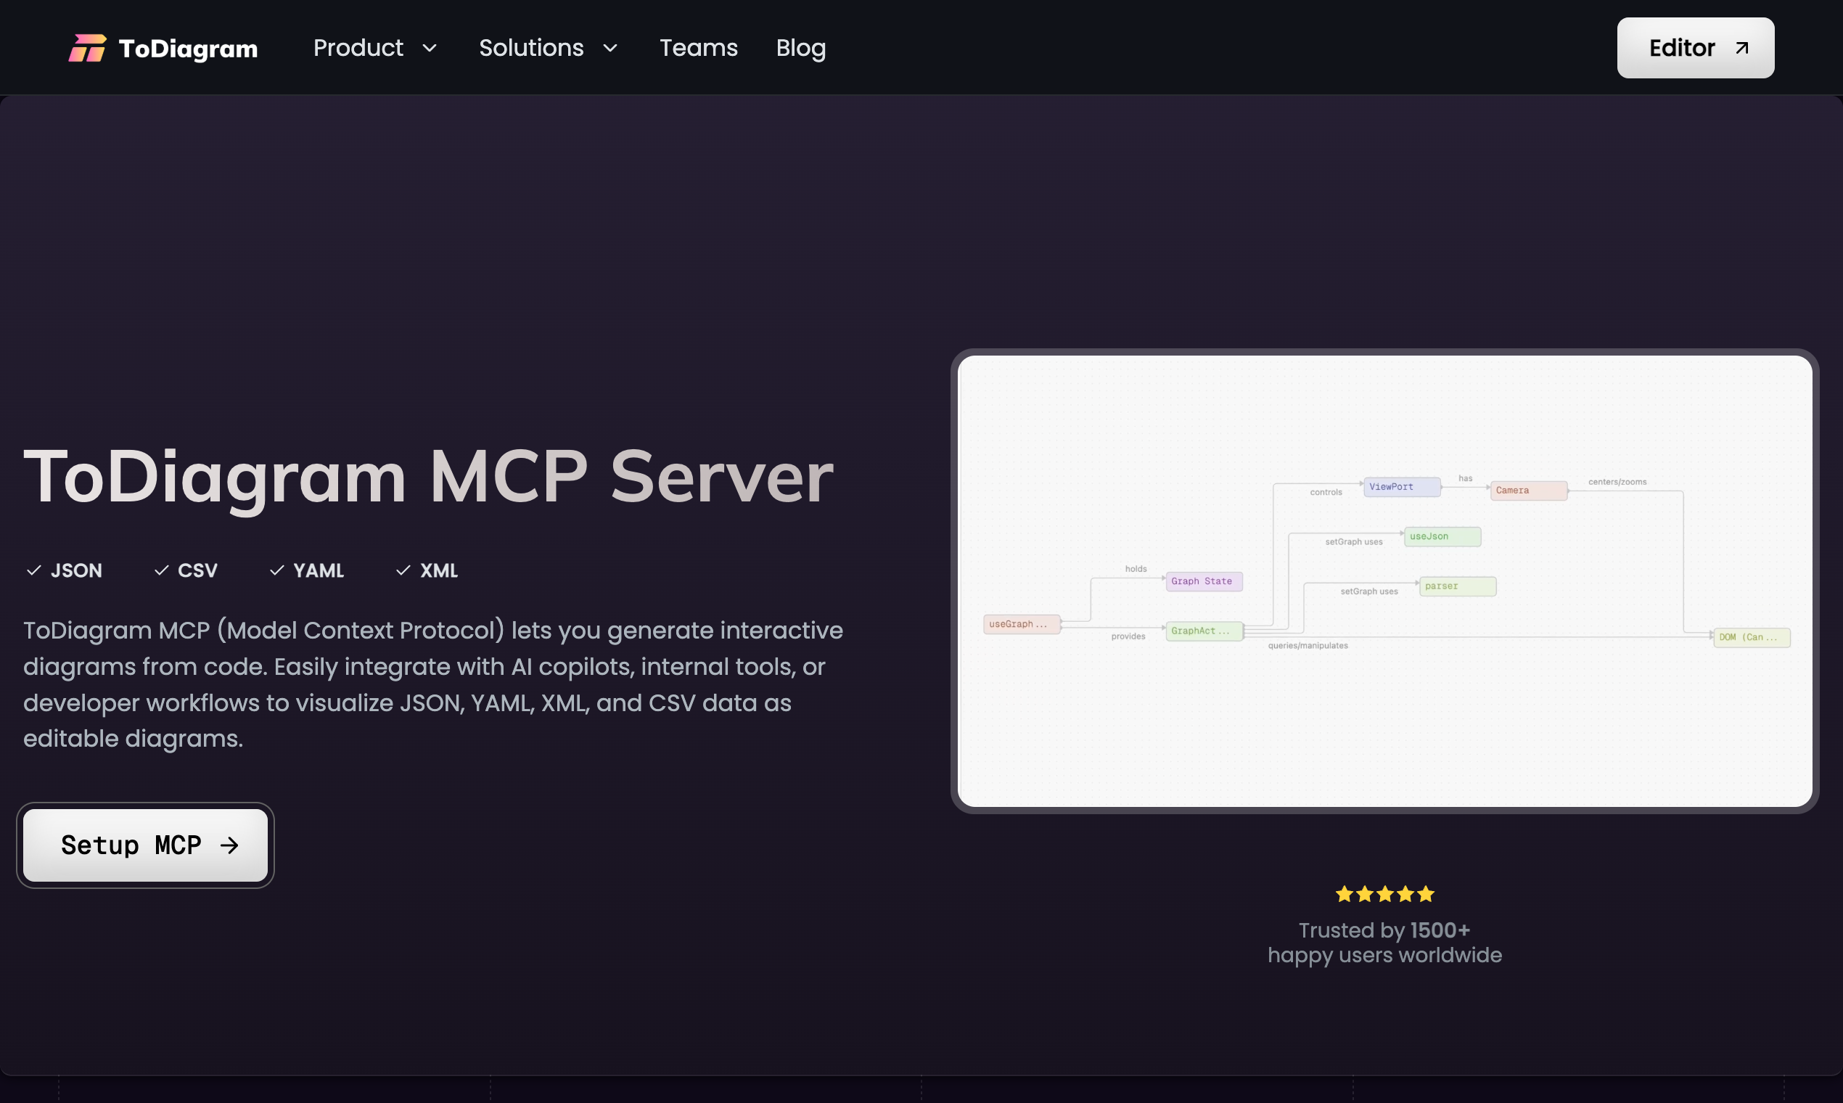The image size is (1843, 1103).
Task: Click the YAML checkmark icon
Action: tap(276, 570)
